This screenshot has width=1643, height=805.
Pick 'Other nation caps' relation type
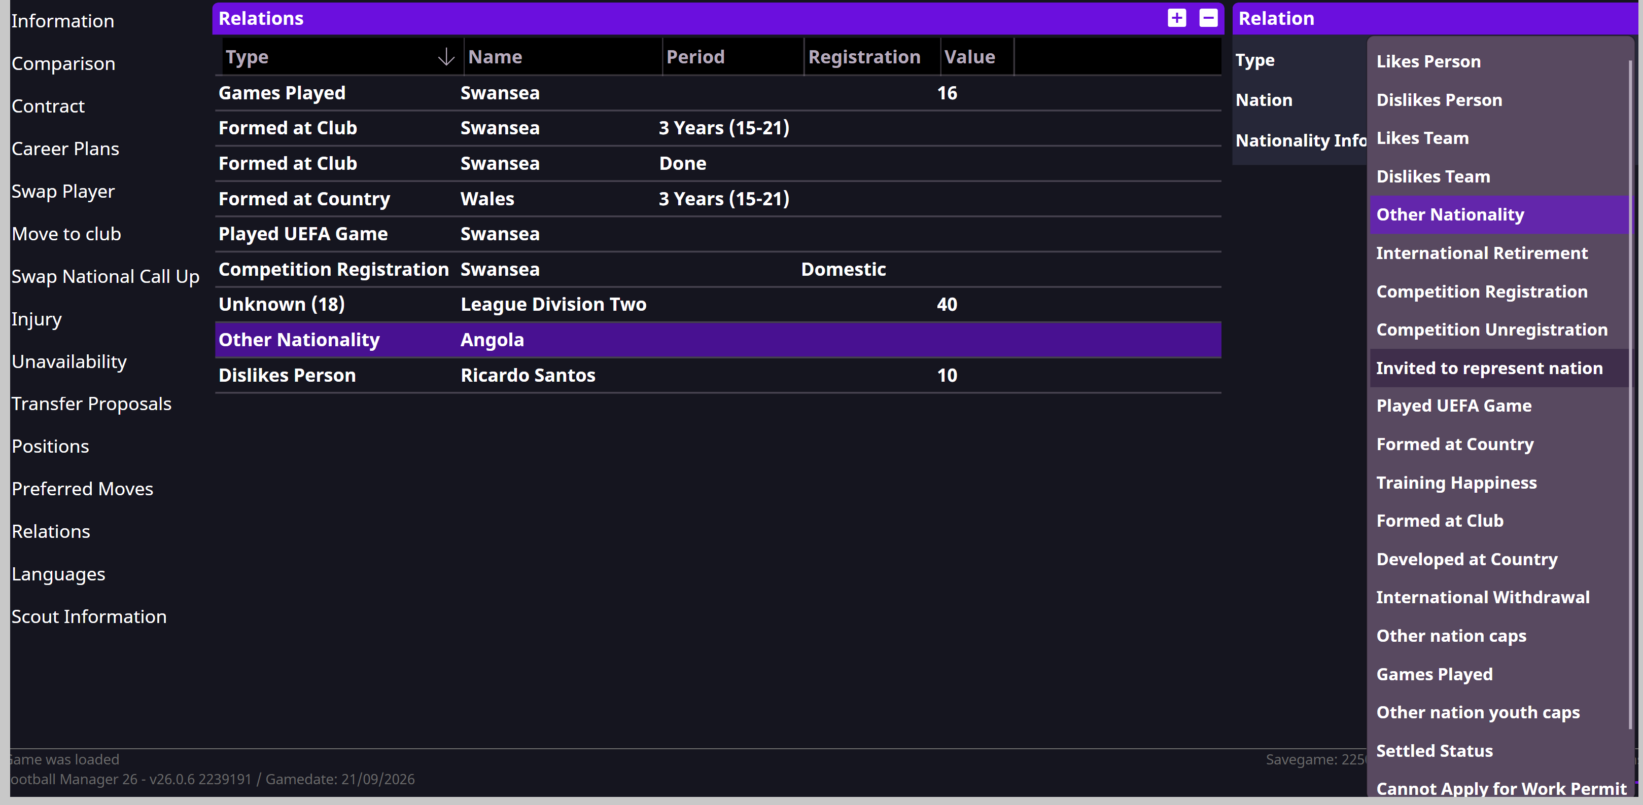pyautogui.click(x=1451, y=636)
